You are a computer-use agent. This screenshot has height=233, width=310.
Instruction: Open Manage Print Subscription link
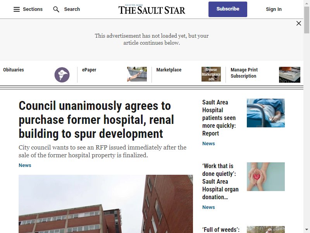pos(244,73)
